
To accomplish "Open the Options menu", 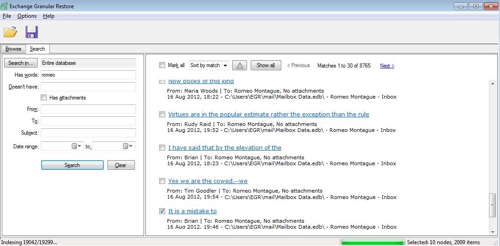I will [27, 16].
